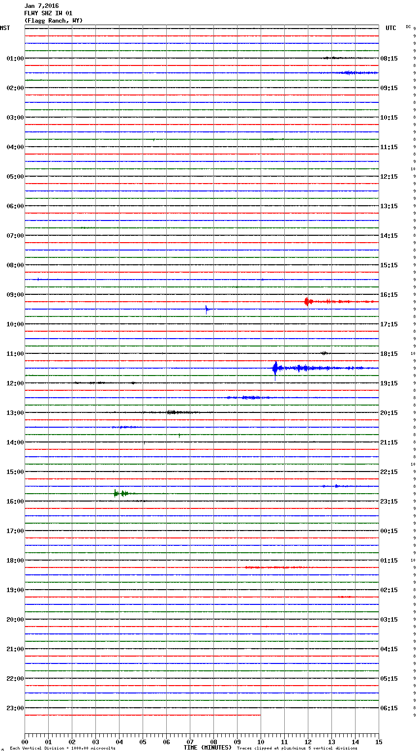The image size is (418, 755).
Task: Click the 19:15 UTC time label
Action: (389, 383)
